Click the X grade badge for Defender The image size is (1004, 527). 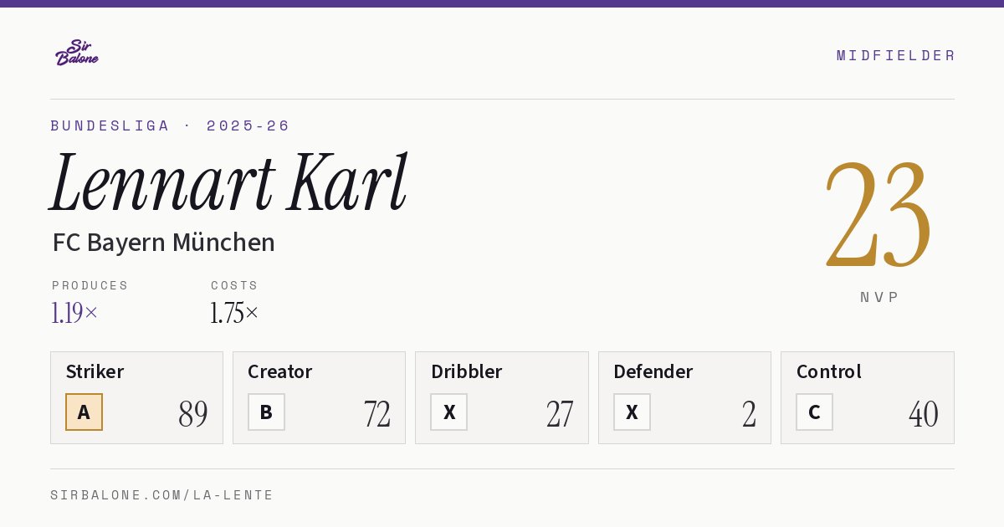(x=632, y=412)
